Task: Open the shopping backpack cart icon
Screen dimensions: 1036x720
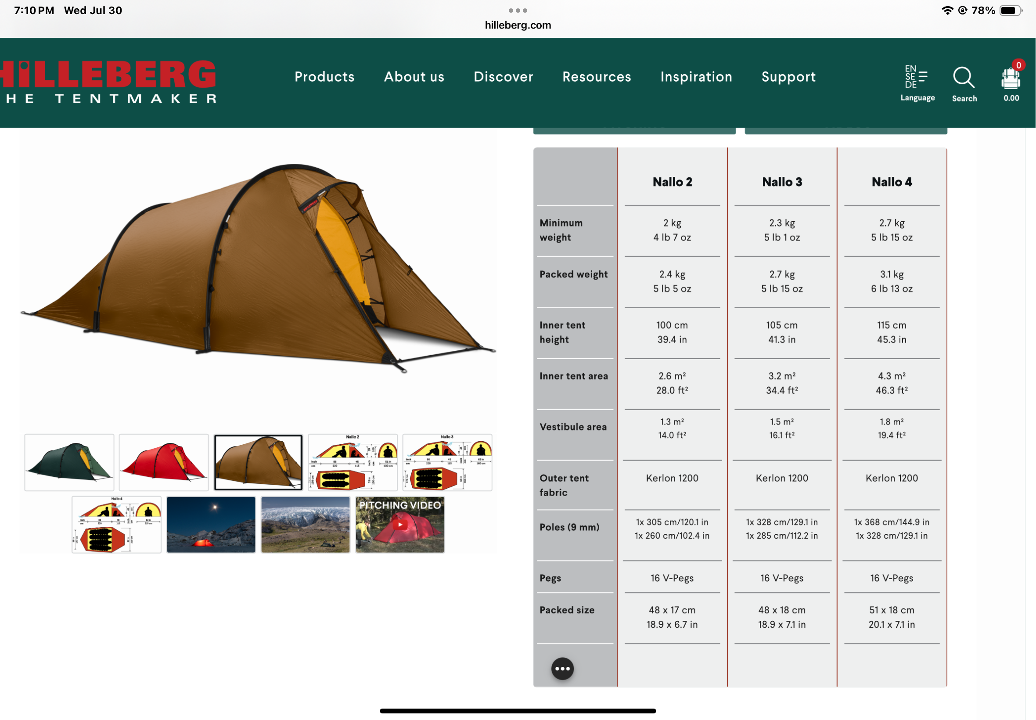Action: (1010, 78)
